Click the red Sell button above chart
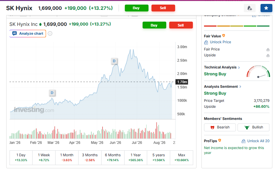275x170 pixels. click(181, 25)
